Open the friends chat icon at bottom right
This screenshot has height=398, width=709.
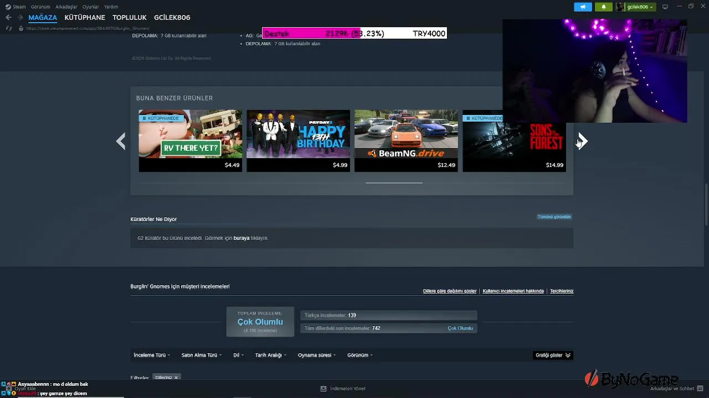[700, 389]
